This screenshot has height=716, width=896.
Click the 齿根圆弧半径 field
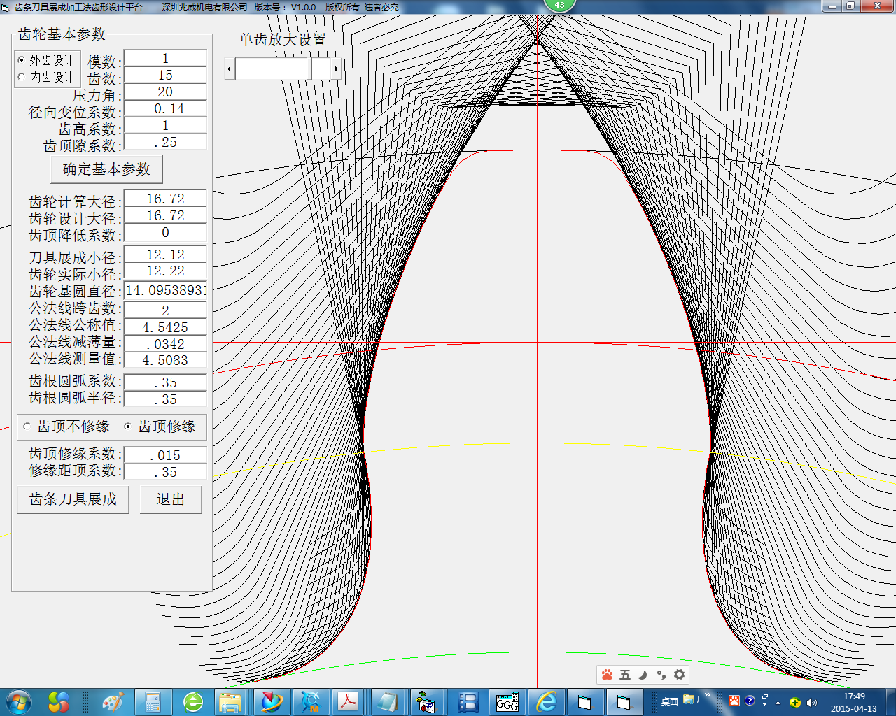coord(165,399)
